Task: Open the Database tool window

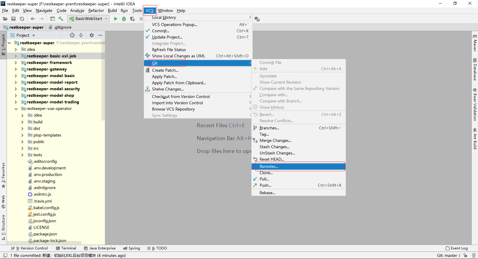Action: 475,69
